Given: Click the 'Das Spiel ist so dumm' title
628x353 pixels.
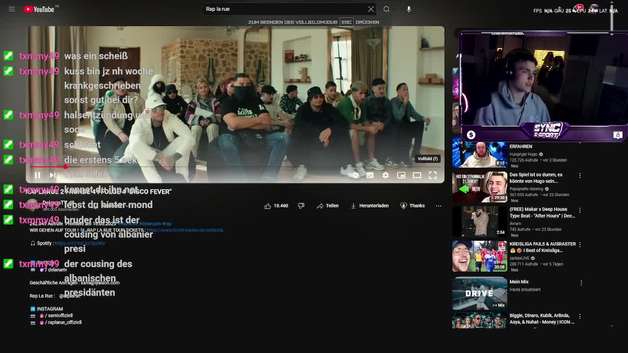Looking at the screenshot, I should (536, 178).
